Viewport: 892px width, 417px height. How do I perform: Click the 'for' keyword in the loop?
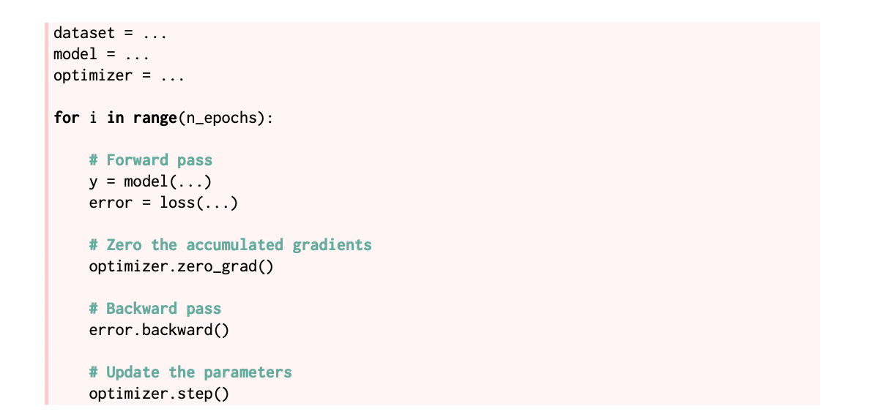pos(67,118)
